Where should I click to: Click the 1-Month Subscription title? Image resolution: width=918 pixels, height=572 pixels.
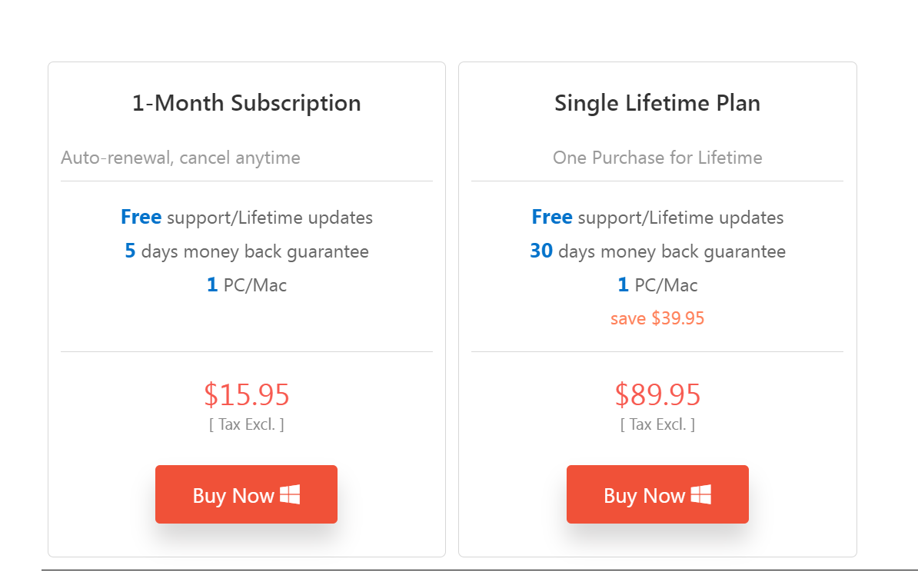[246, 102]
